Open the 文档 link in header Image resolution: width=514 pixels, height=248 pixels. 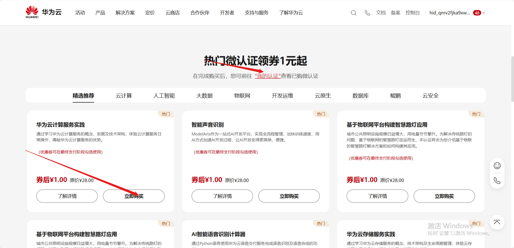(x=381, y=13)
